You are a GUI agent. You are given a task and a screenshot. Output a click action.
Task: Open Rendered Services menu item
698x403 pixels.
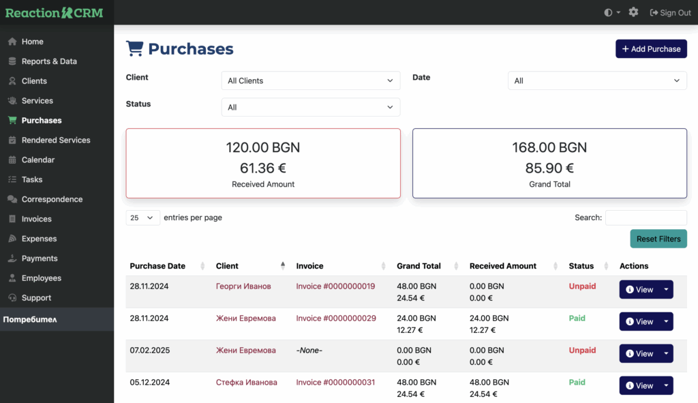55,140
